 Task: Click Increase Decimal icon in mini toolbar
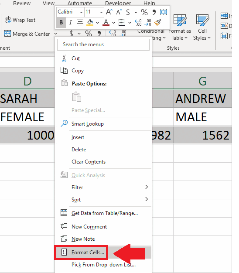tap(138, 23)
